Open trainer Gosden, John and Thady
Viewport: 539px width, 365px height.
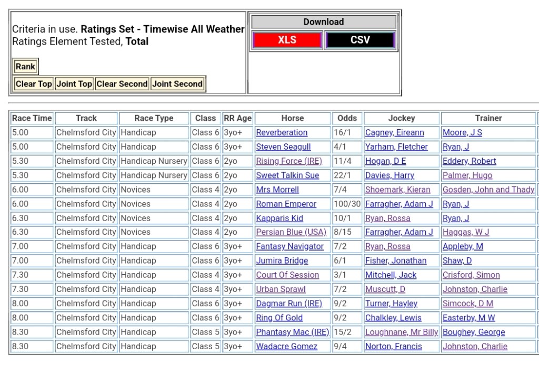tap(488, 190)
